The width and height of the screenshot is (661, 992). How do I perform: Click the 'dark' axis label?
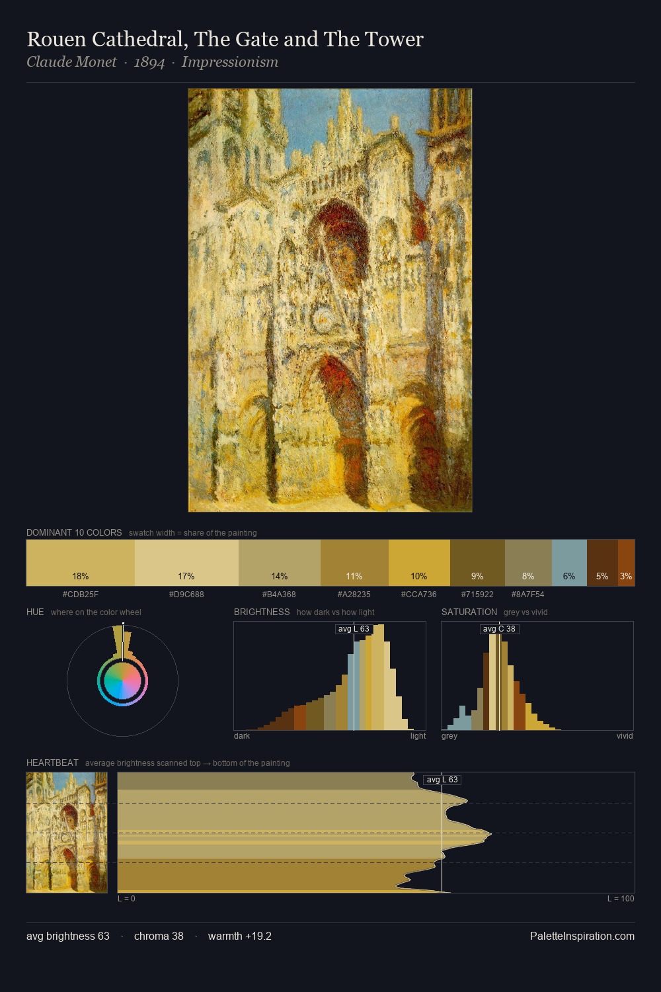click(x=242, y=736)
